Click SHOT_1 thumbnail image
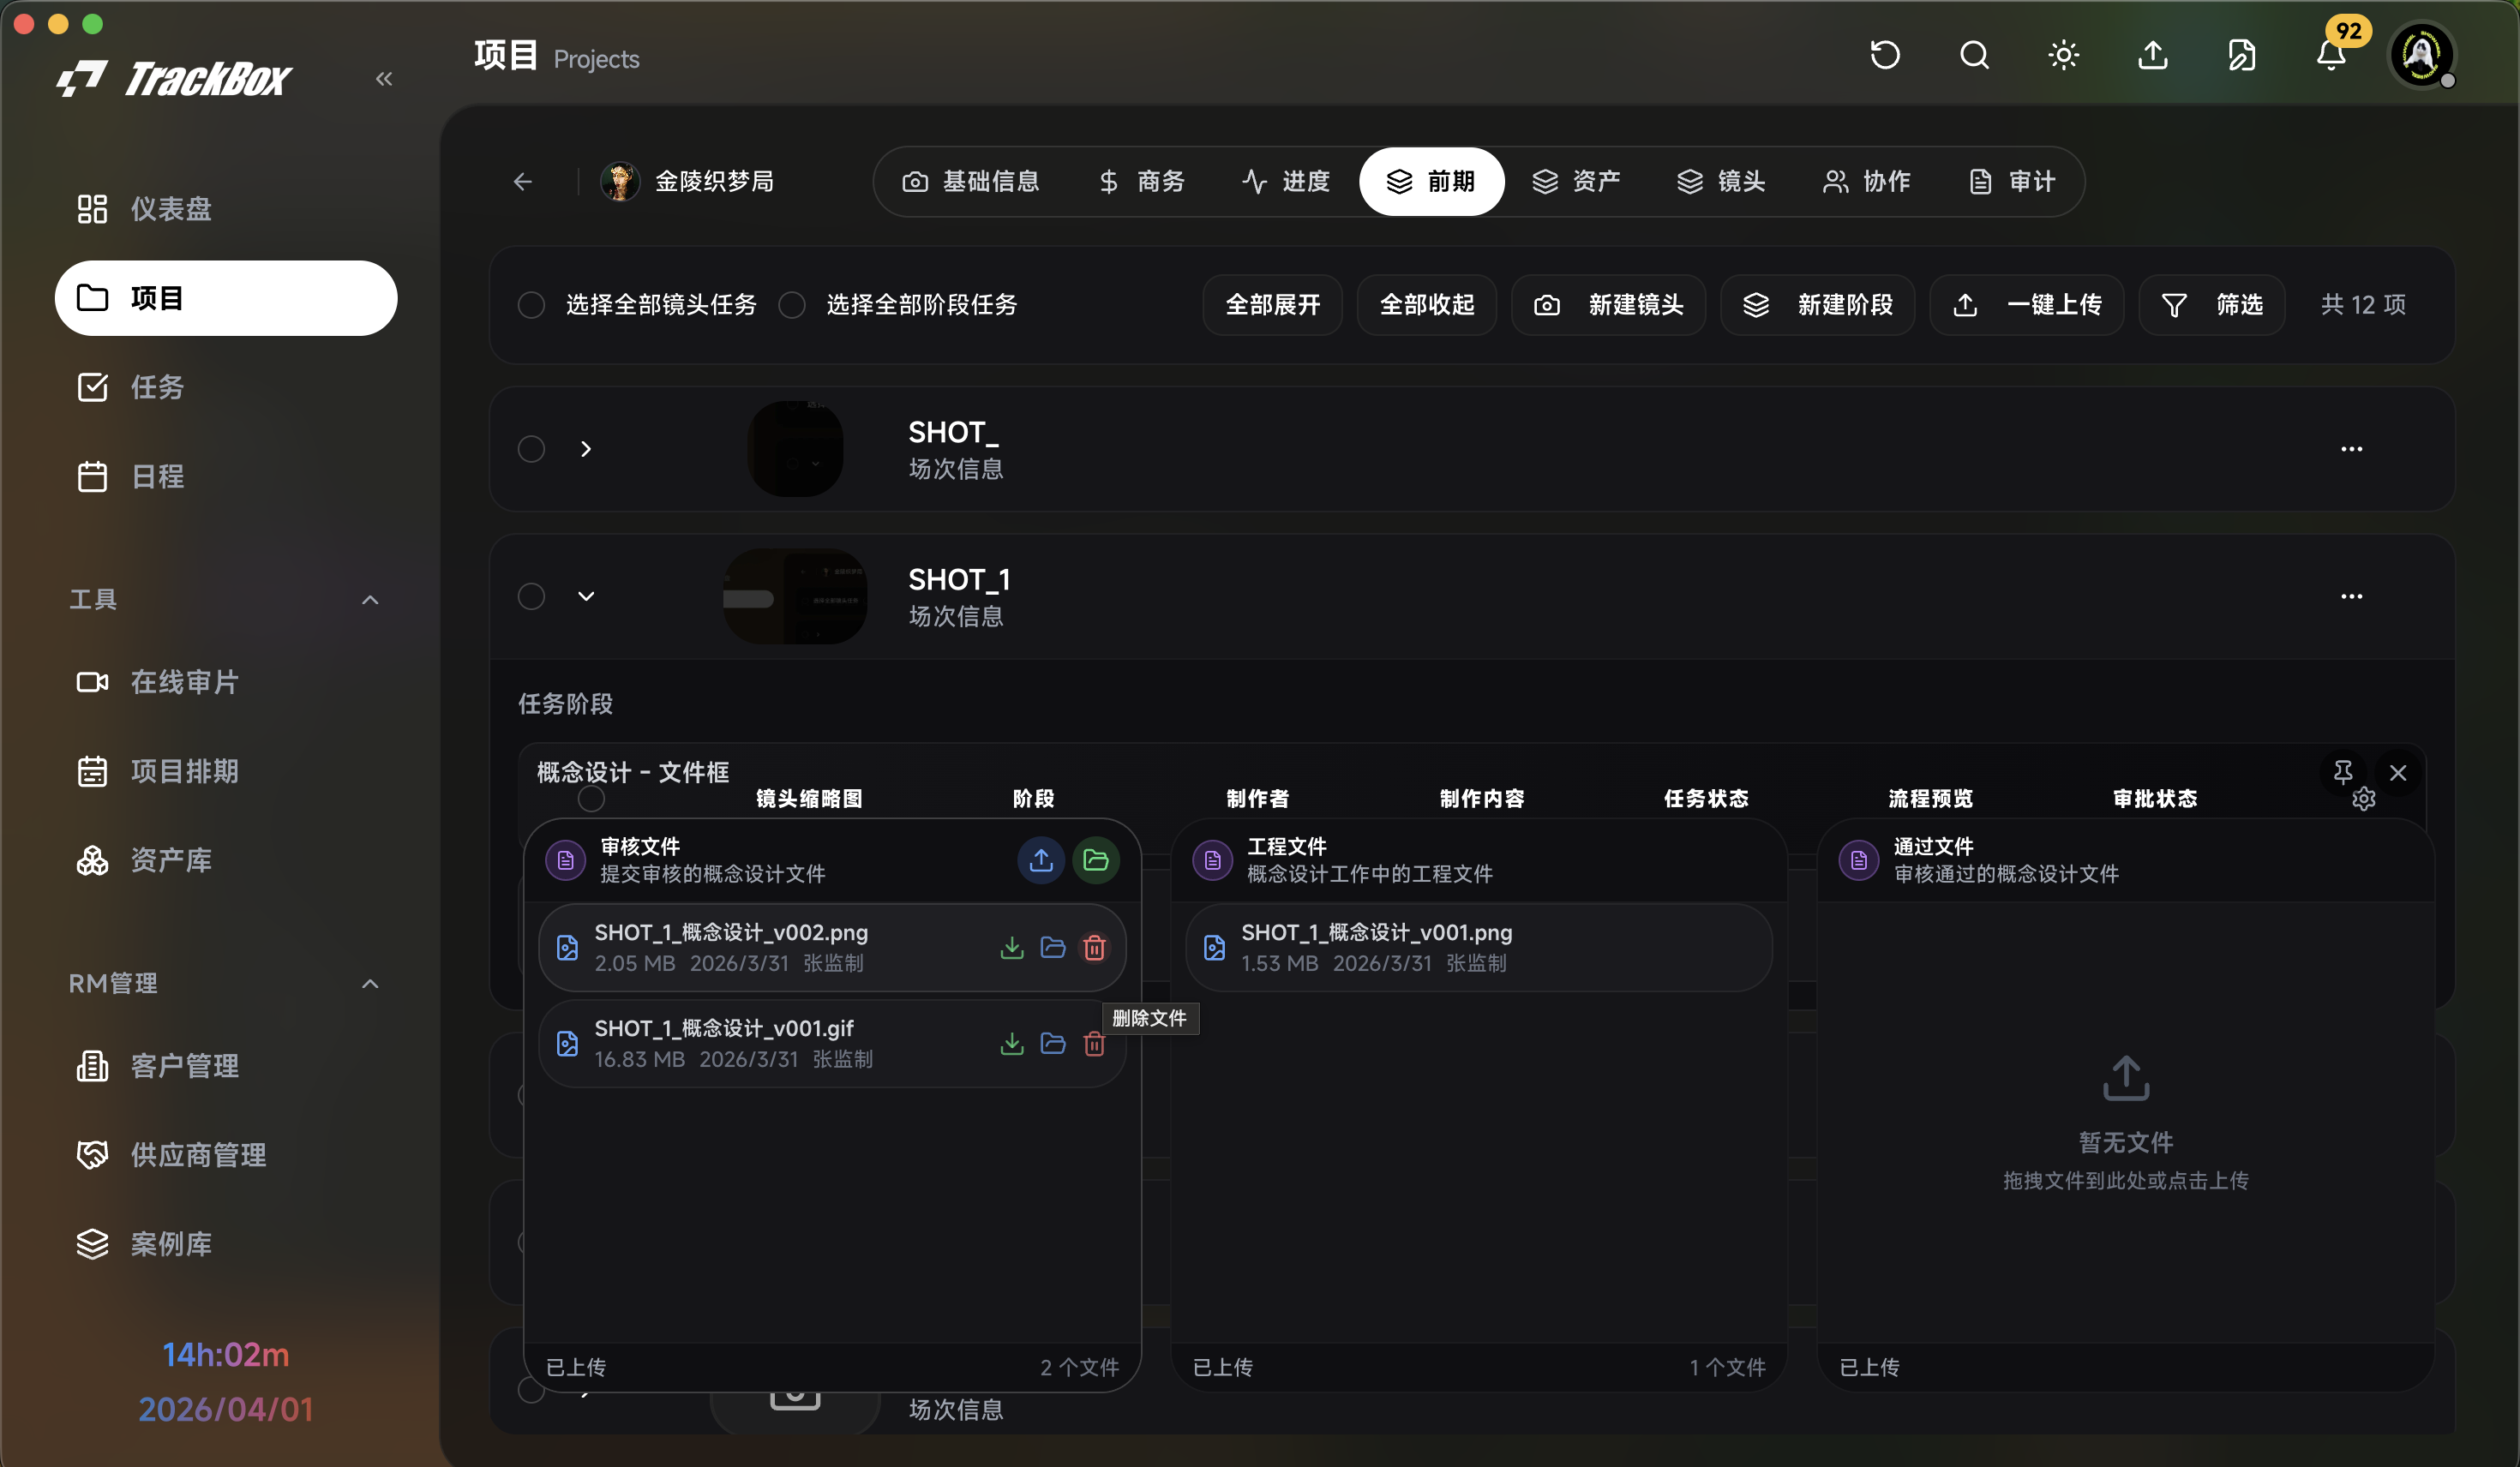This screenshot has width=2520, height=1467. (795, 596)
